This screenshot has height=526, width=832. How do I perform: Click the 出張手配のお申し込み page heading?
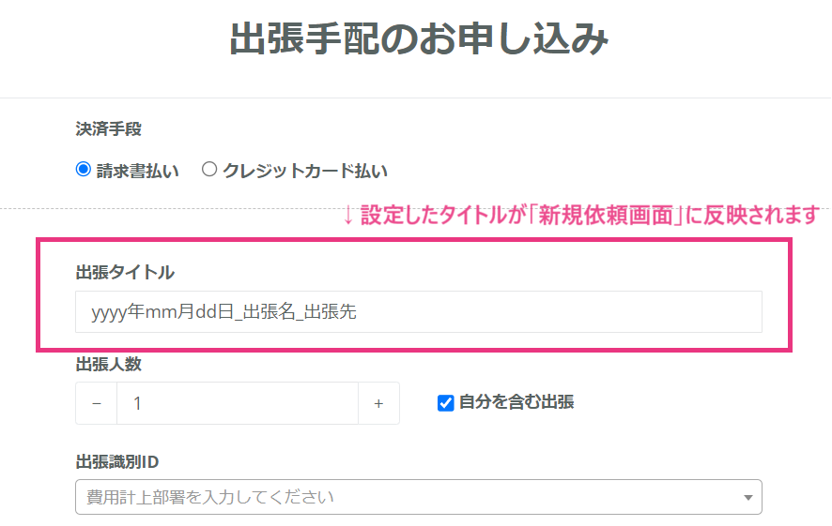419,41
